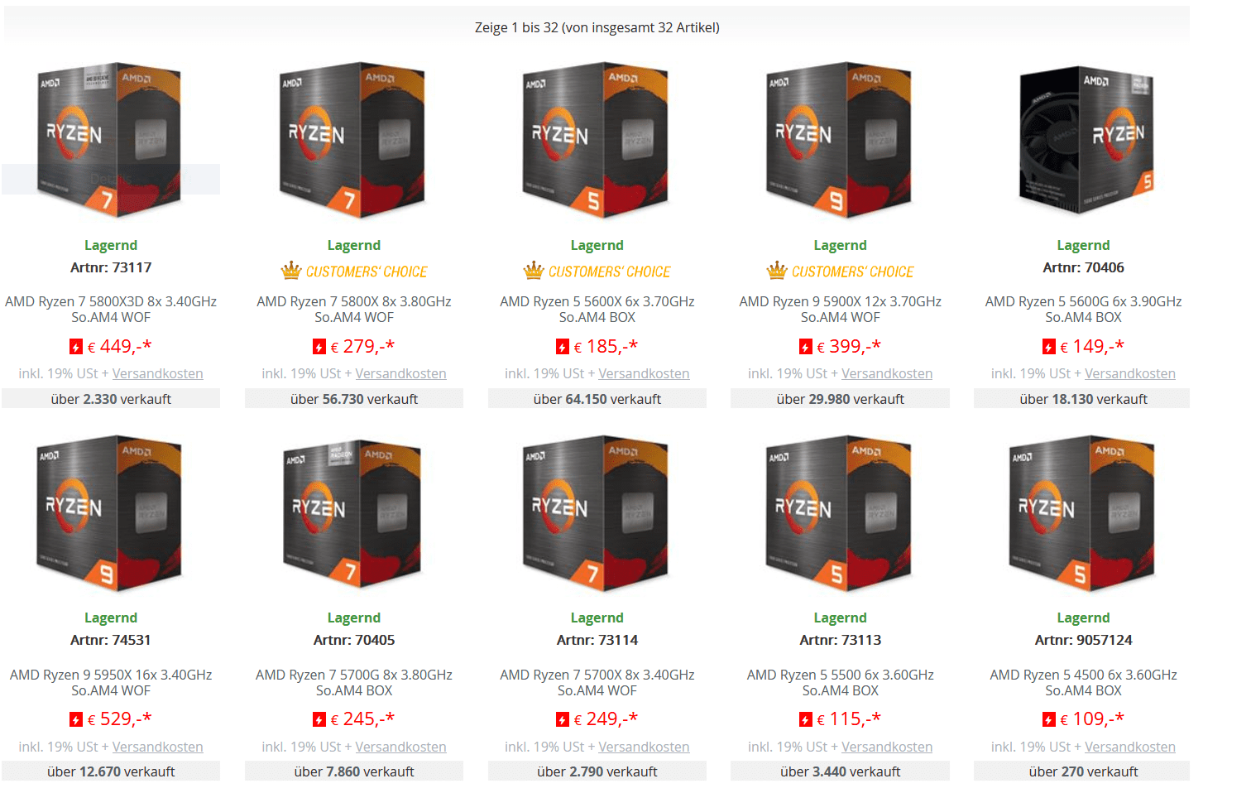The height and width of the screenshot is (793, 1251).
Task: Click red flash icon beside the € 149 price
Action: point(1048,347)
